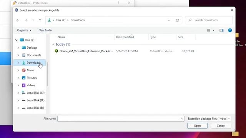
Task: Collapse the This PC tree node
Action: pos(16,40)
